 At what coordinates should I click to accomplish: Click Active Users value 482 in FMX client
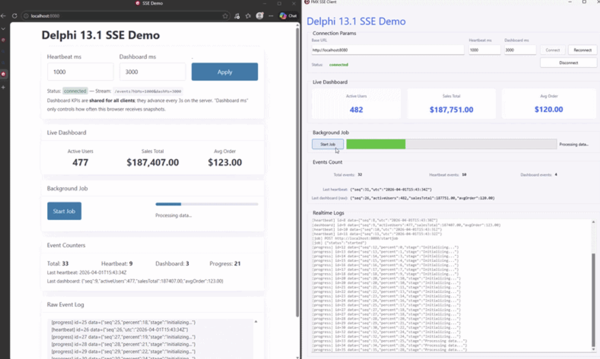coord(356,110)
